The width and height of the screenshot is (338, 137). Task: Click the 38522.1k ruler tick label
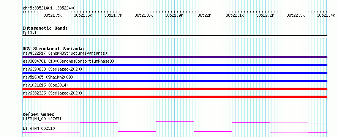tap(235, 15)
